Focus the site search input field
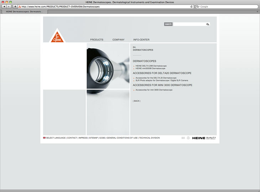The height and width of the screenshot is (192, 260). pyautogui.click(x=189, y=24)
